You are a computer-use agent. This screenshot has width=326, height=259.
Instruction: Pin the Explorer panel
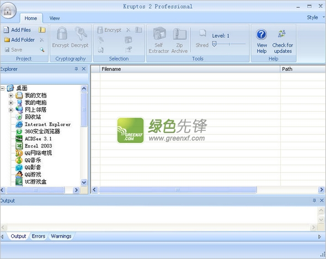(76, 69)
